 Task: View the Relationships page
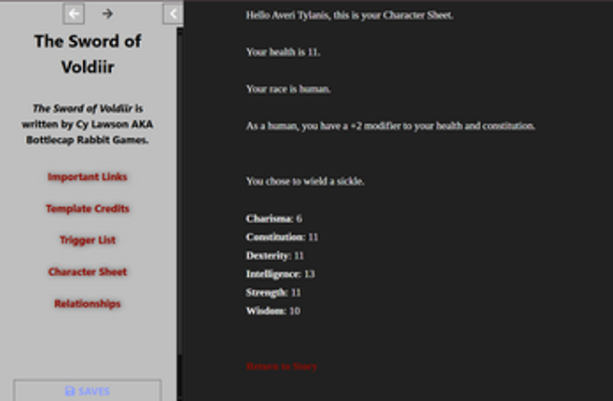[88, 304]
